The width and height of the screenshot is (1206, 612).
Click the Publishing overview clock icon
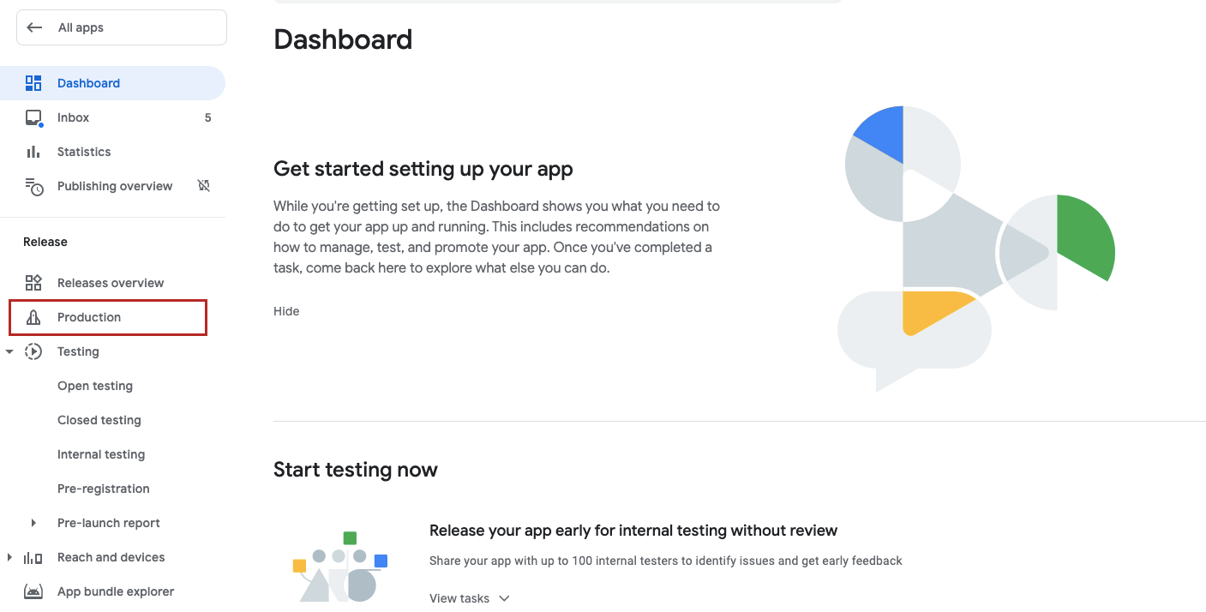coord(33,186)
